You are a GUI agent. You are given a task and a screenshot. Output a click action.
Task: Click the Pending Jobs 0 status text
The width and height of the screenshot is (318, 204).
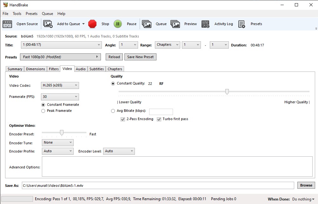click(223, 199)
